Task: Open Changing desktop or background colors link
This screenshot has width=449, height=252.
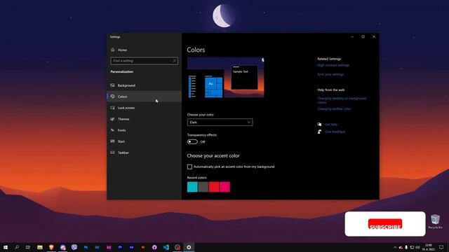Action: click(342, 100)
